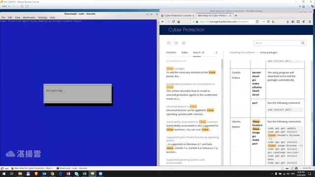Click the Pocket save icon
Viewport: 315px width, 177px height.
[x=268, y=22]
